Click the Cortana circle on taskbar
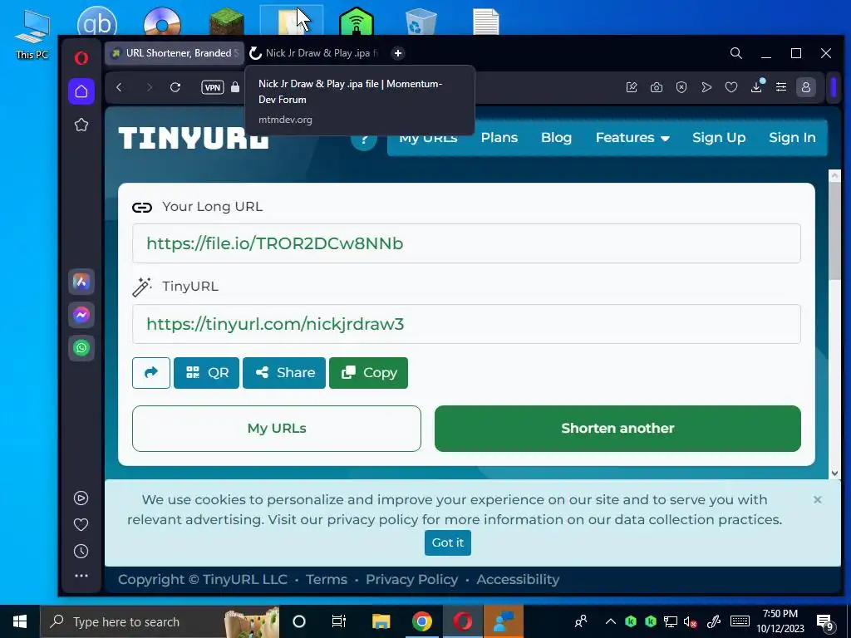 (299, 621)
